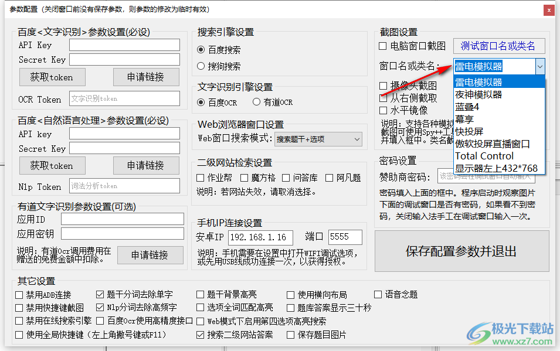The width and height of the screenshot is (560, 351).
Task: Enable 水平镜像 checkbox
Action: tap(383, 110)
